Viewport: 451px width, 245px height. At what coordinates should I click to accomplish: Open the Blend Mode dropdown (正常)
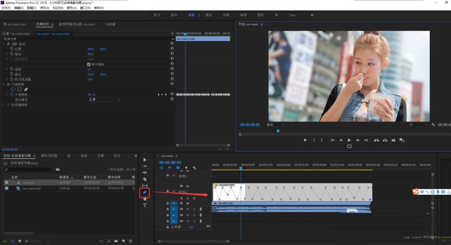pyautogui.click(x=104, y=100)
